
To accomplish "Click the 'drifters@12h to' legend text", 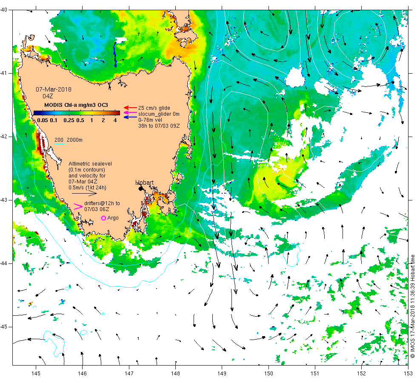I will coord(102,203).
